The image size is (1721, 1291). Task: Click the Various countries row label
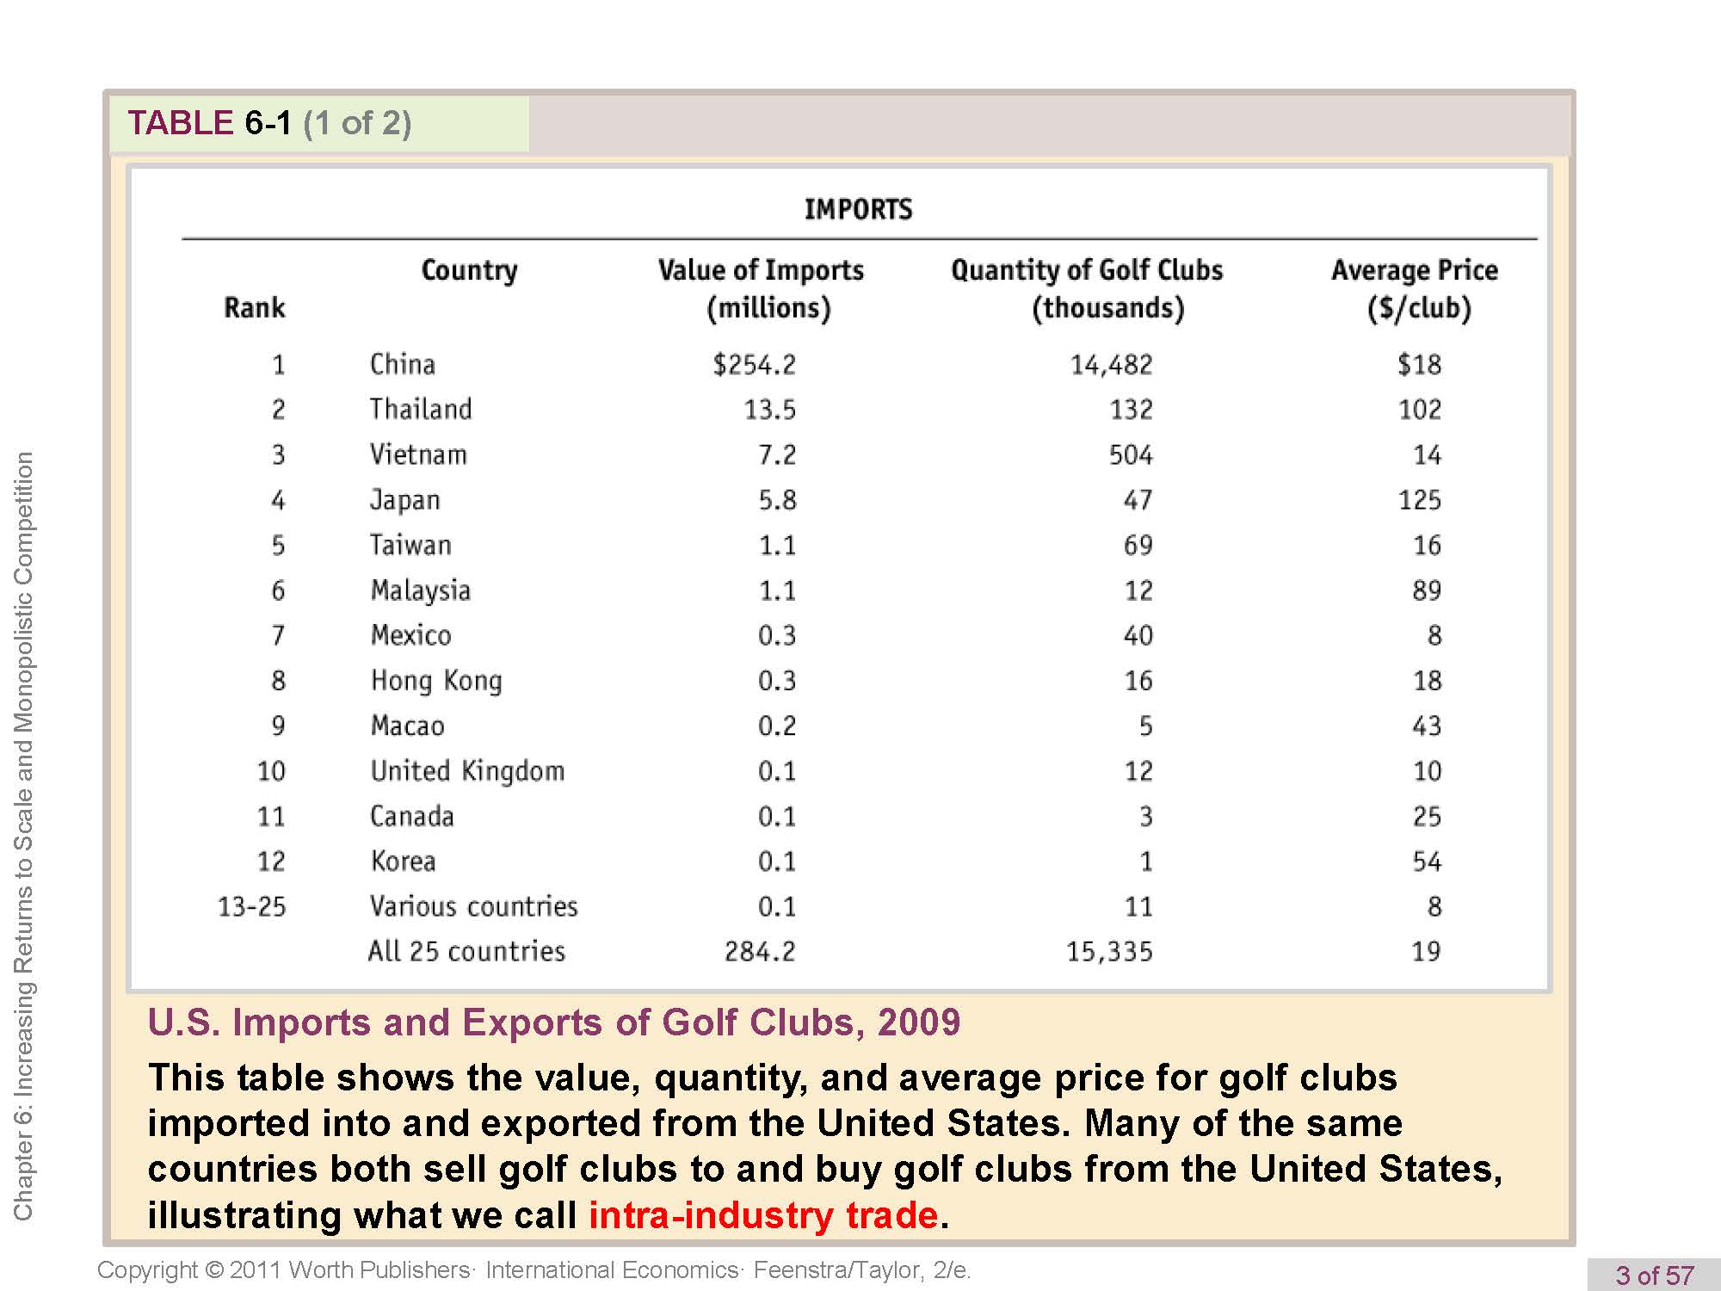pyautogui.click(x=473, y=906)
